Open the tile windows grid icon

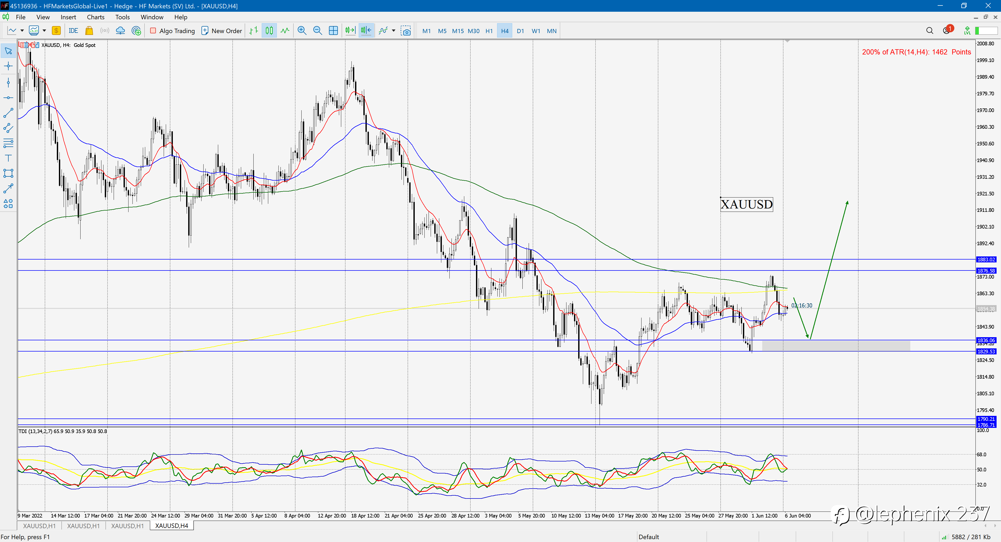[x=333, y=31]
